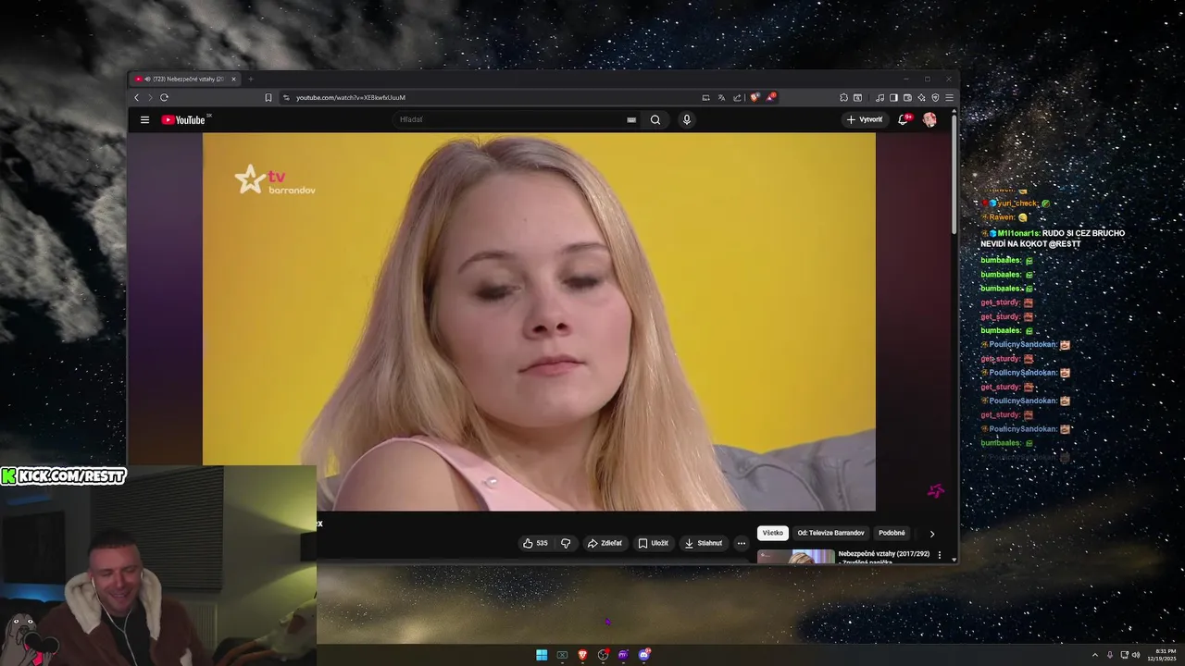This screenshot has height=666, width=1185.
Task: Show more filter chips with right arrow
Action: [932, 534]
